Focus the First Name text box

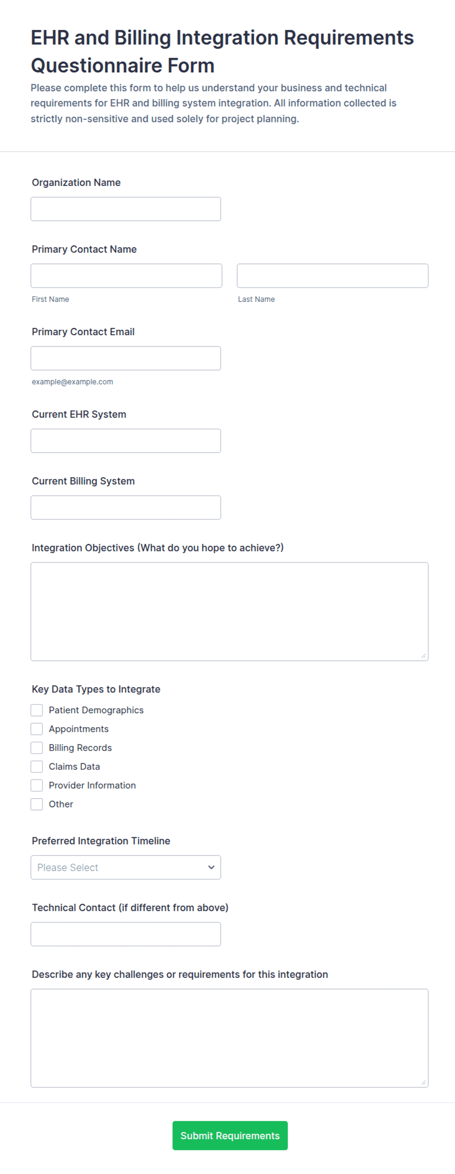coord(126,276)
